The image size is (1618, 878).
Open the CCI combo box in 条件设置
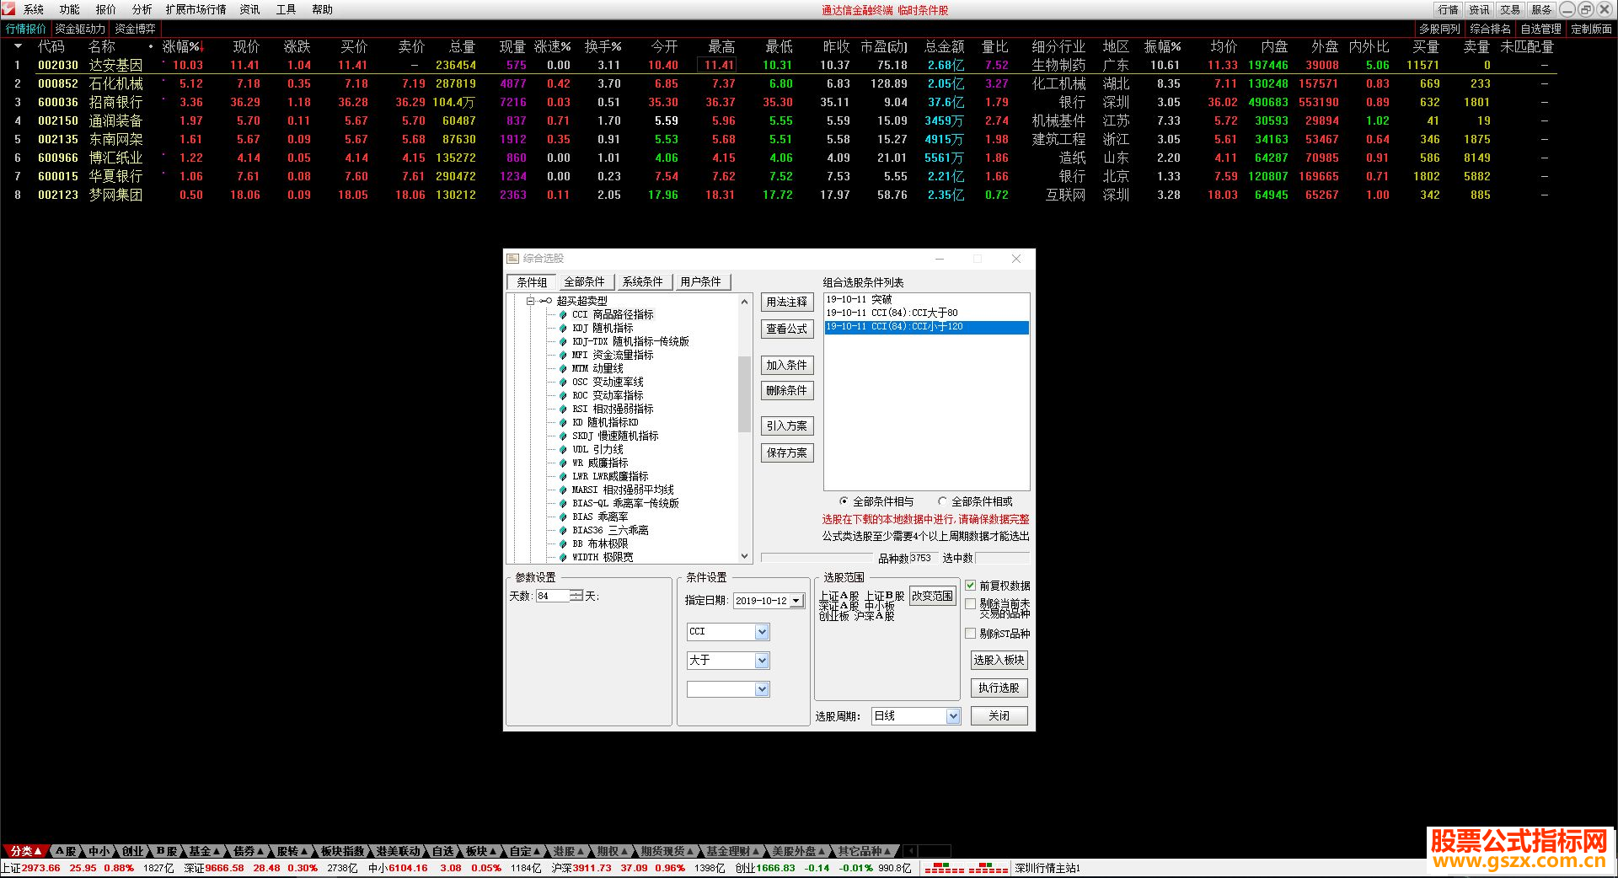(x=762, y=632)
